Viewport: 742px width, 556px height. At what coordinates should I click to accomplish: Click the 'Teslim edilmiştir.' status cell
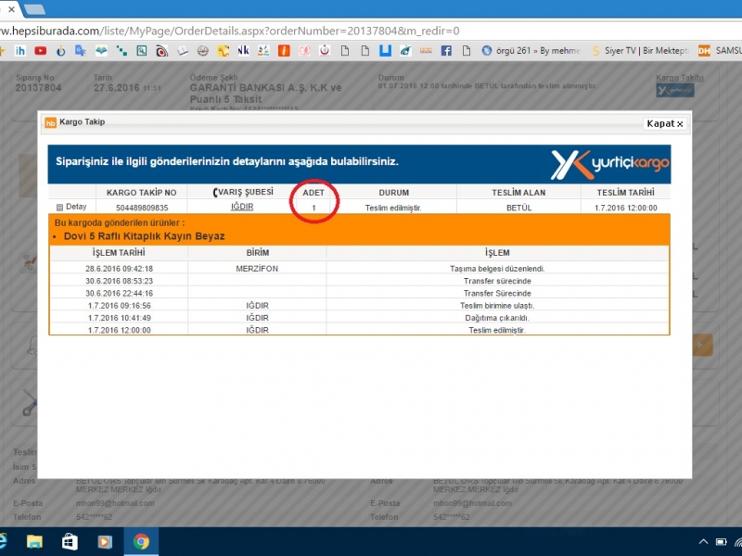[393, 208]
